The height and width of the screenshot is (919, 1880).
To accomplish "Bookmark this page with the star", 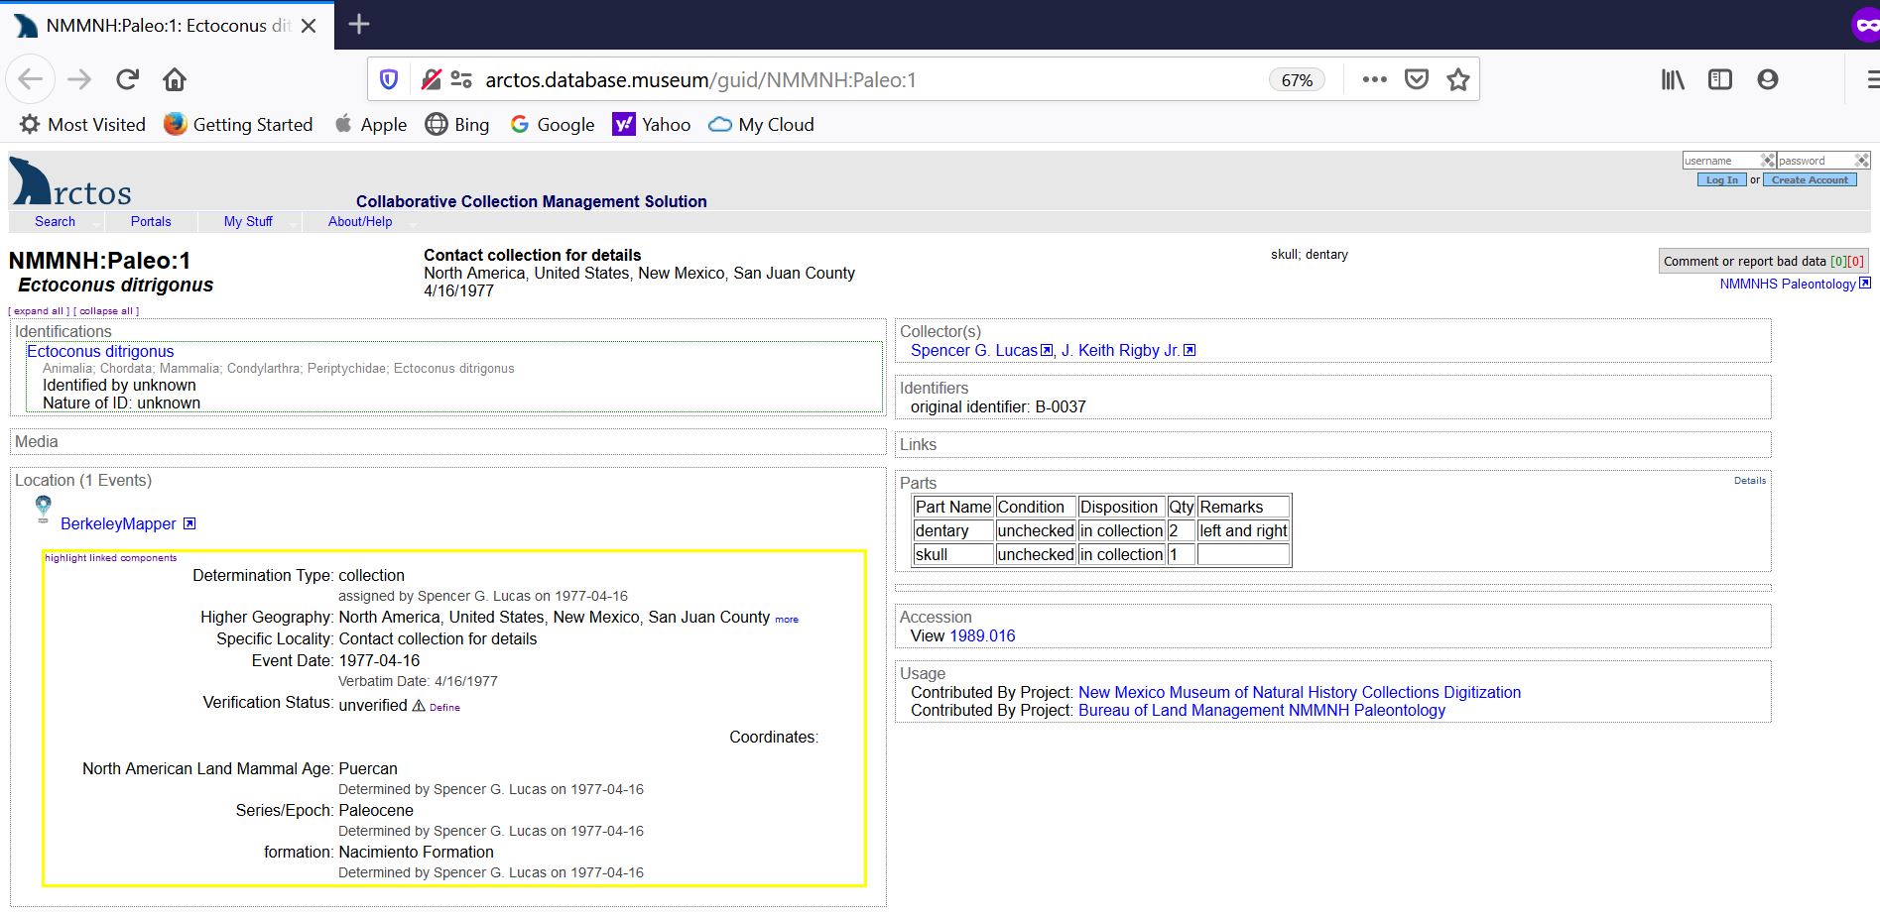I will pos(1457,79).
